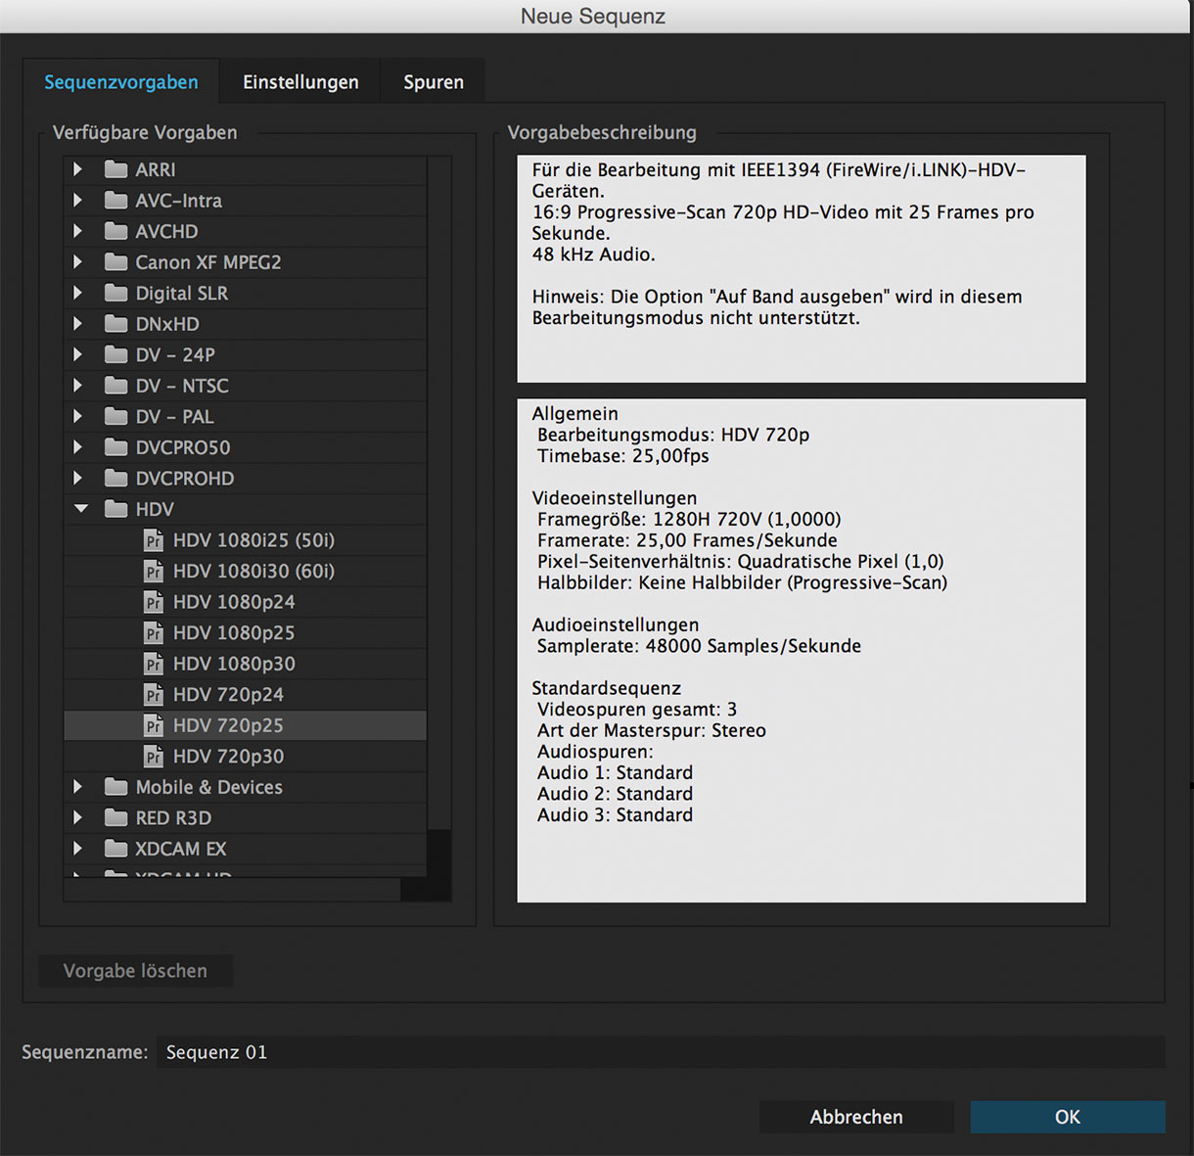The height and width of the screenshot is (1156, 1194).
Task: Select the XDCAM EX folder label
Action: coord(181,849)
